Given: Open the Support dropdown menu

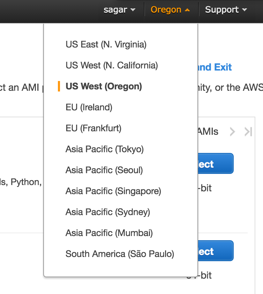Looking at the screenshot, I should point(225,9).
